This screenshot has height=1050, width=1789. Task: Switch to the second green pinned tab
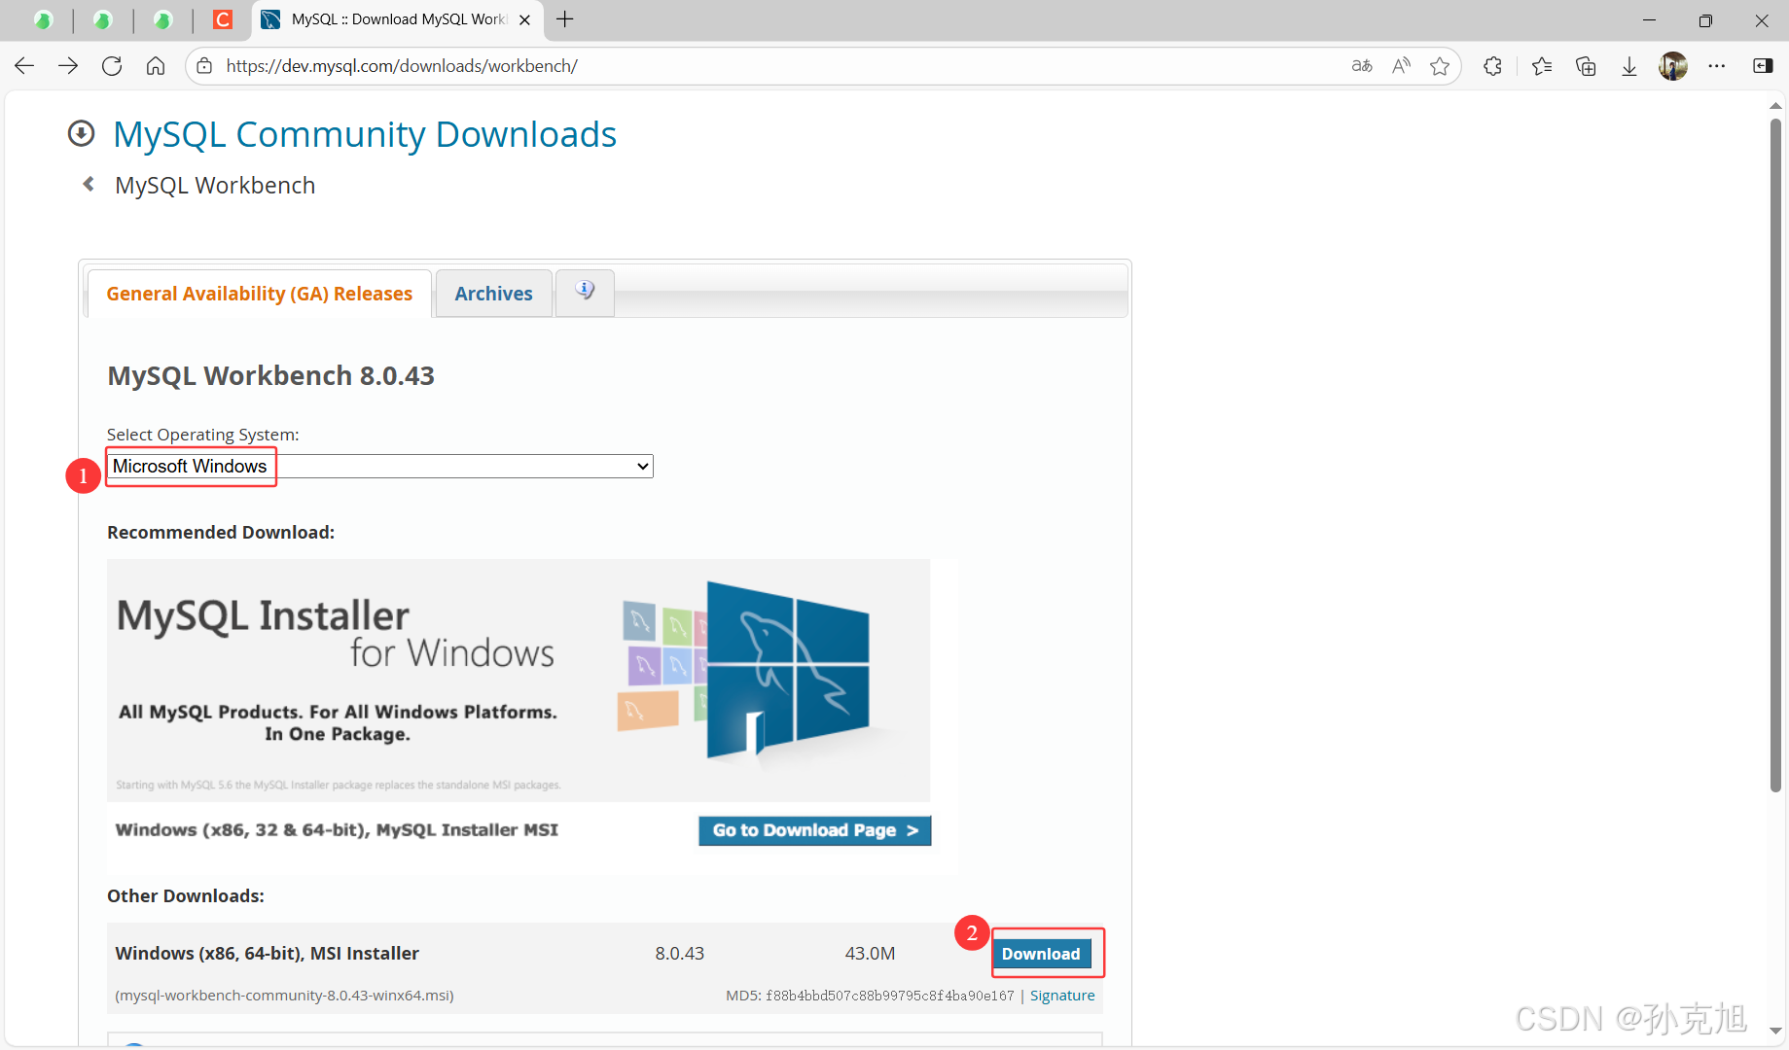coord(102,19)
